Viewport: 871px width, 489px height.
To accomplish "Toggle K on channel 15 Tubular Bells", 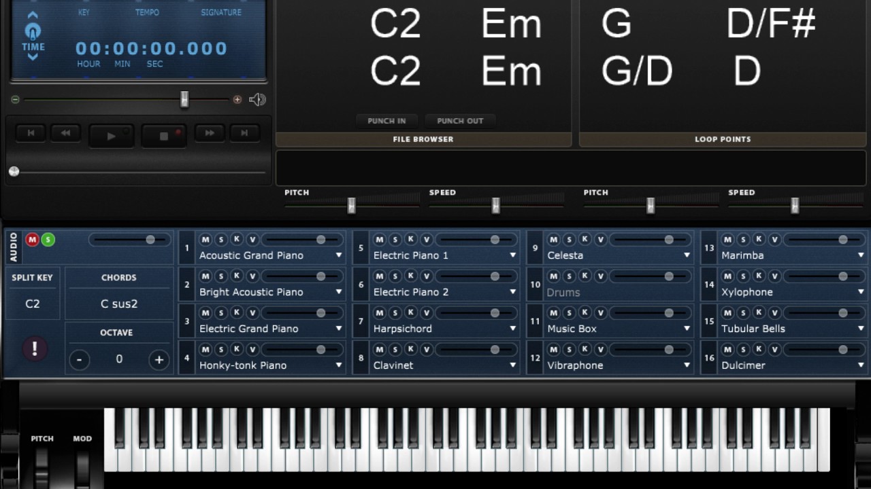I will (759, 313).
